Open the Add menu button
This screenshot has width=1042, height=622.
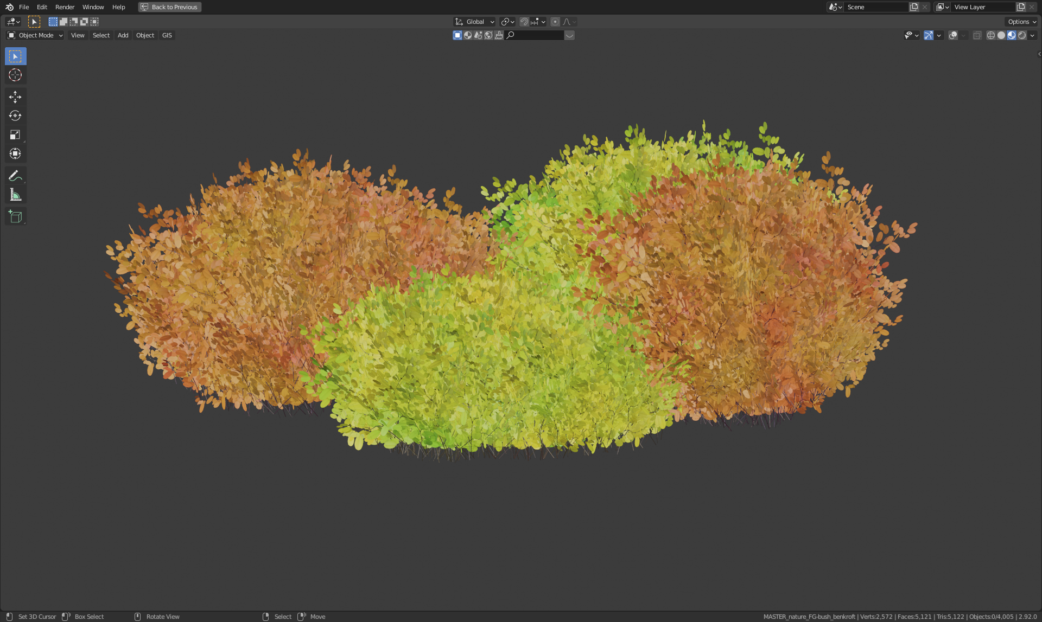[123, 35]
